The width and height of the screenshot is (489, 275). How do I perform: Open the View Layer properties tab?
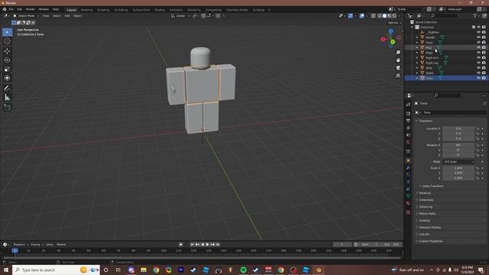408,128
